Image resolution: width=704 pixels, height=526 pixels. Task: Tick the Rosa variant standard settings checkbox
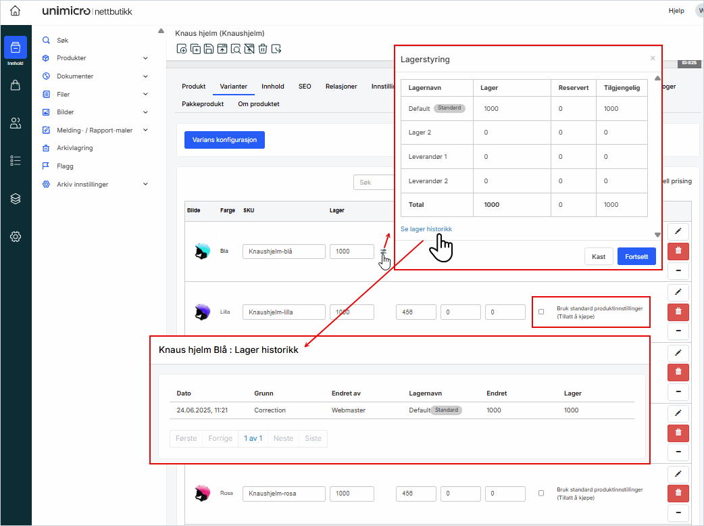coord(541,494)
